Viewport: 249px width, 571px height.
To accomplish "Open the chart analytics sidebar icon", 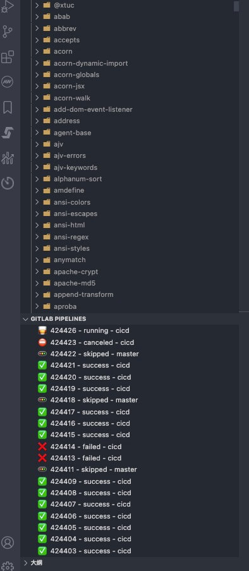I will [8, 158].
